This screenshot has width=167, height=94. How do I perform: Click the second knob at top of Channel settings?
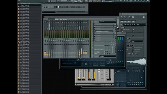pos(125,17)
